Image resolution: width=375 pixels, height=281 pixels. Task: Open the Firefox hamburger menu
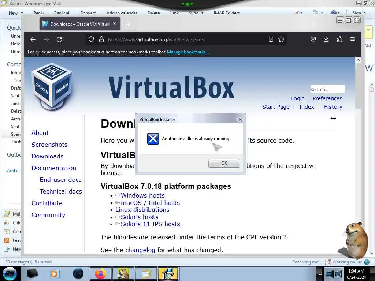(x=353, y=39)
